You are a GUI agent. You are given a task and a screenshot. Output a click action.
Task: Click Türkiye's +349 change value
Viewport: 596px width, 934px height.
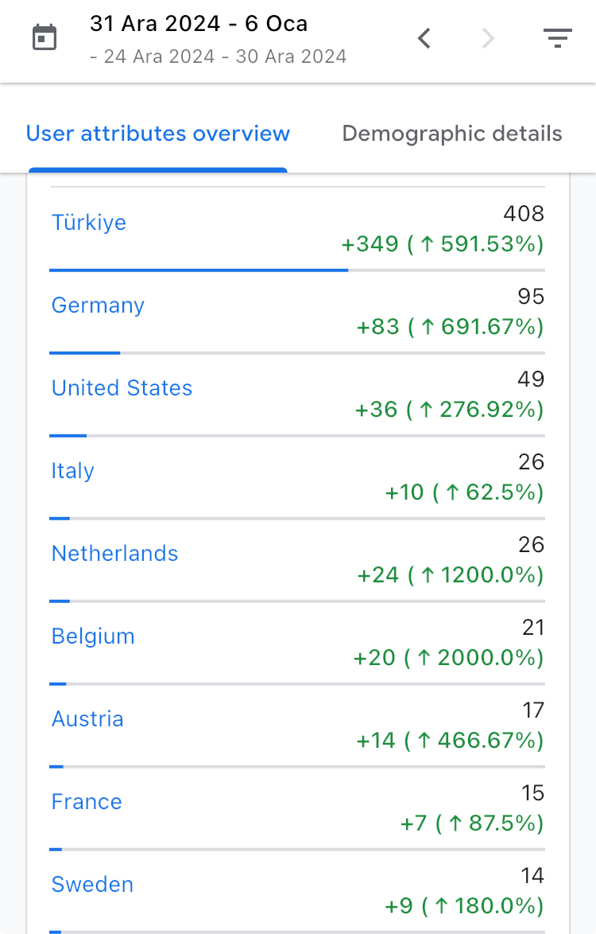(x=370, y=244)
